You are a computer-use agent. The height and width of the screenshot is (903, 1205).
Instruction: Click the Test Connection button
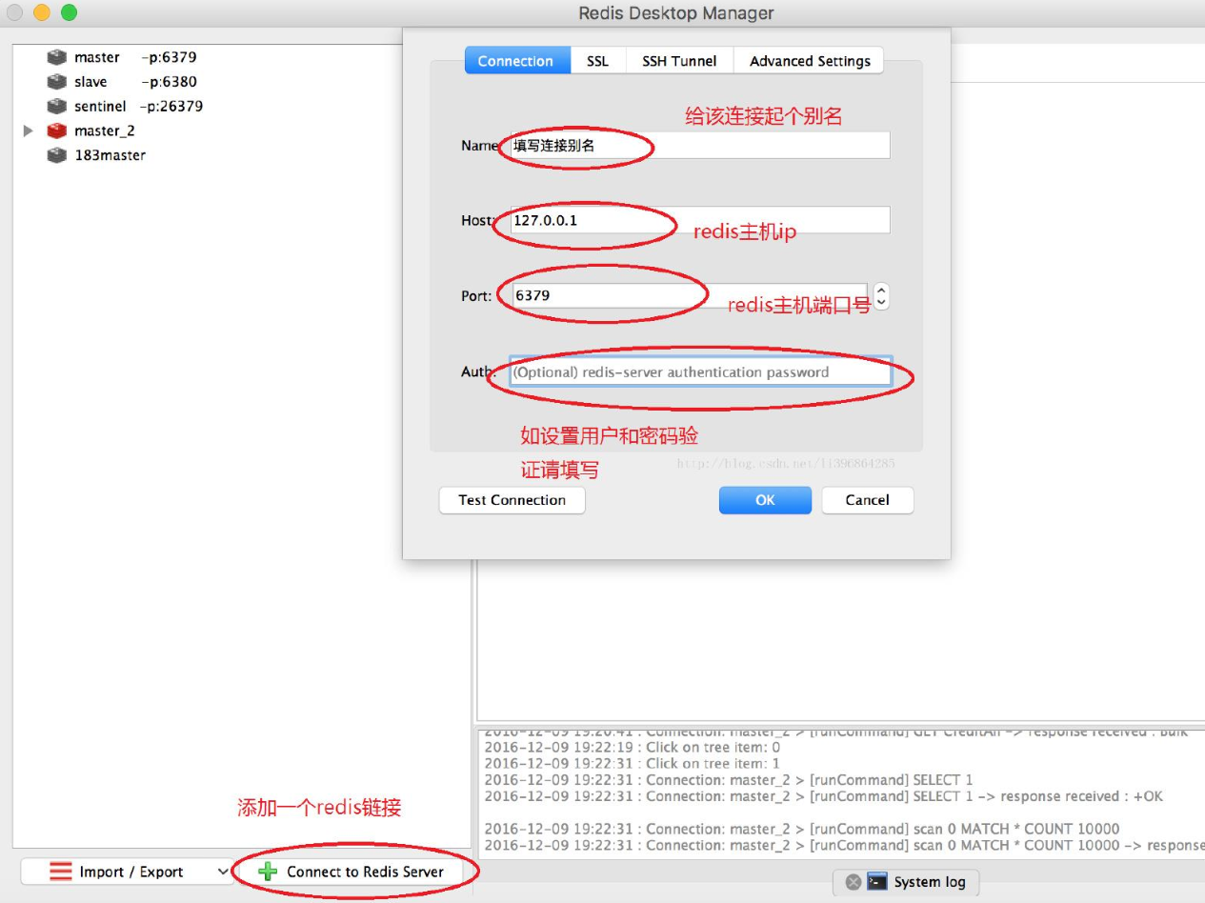512,500
